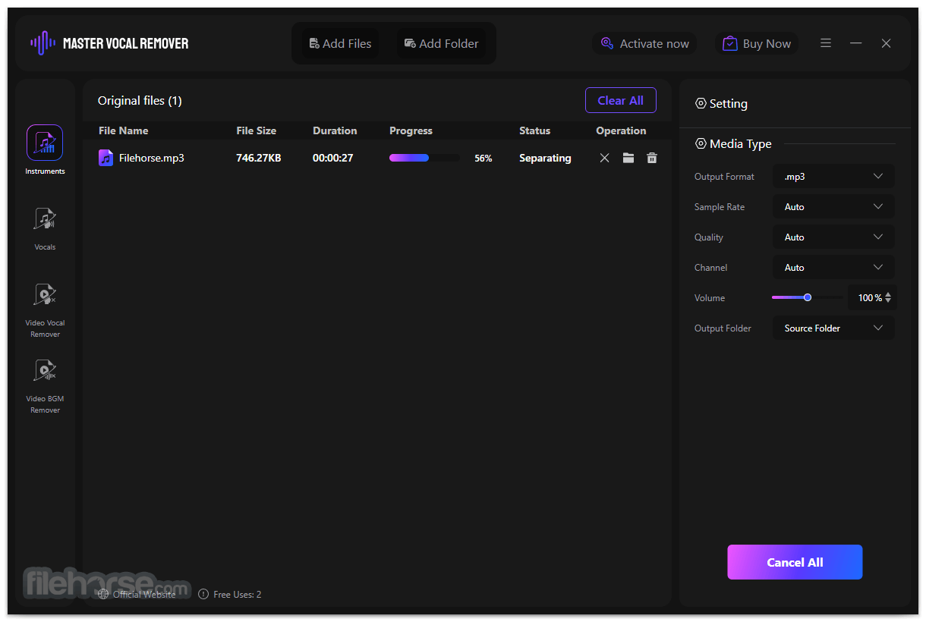Click the Operation column header
The width and height of the screenshot is (926, 622).
[x=621, y=130]
